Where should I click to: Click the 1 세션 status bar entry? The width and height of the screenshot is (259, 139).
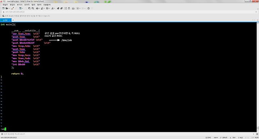click(241, 138)
